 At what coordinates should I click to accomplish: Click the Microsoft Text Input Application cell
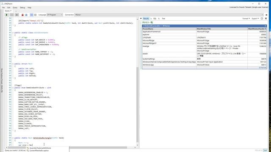click(222, 62)
